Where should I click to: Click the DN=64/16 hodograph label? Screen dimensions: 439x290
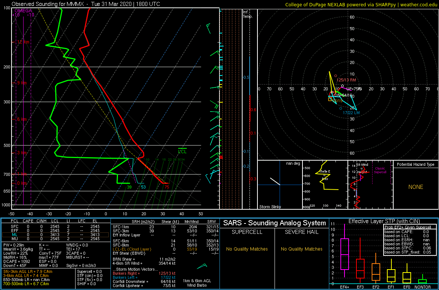pyautogui.click(x=343, y=95)
